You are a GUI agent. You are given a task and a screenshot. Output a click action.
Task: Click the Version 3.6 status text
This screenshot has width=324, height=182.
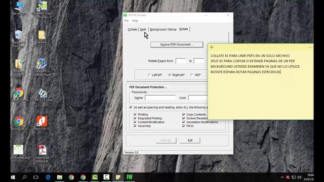coord(131,153)
